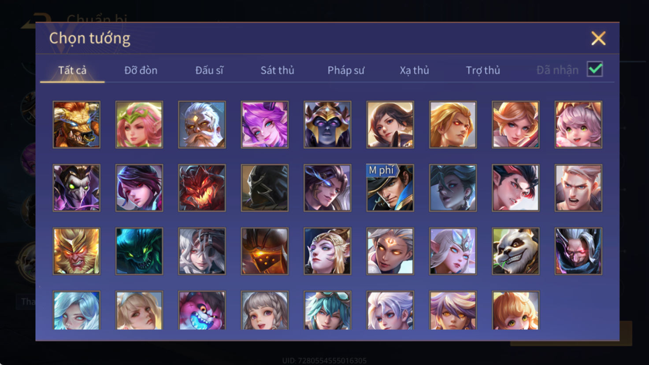Choose the golden monkey king hero

(77, 251)
